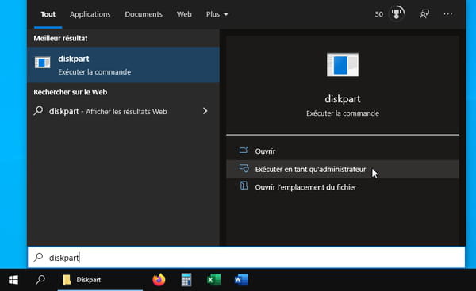This screenshot has height=291, width=476.
Task: Open the three-dots options menu
Action: click(x=448, y=14)
